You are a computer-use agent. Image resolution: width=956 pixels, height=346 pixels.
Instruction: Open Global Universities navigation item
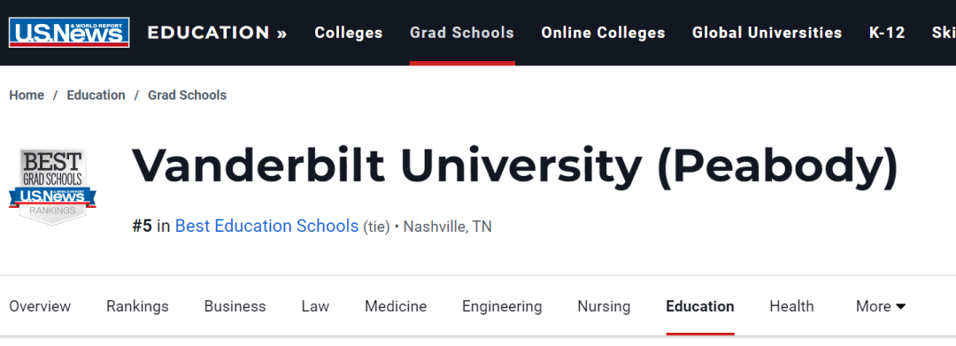pyautogui.click(x=767, y=32)
